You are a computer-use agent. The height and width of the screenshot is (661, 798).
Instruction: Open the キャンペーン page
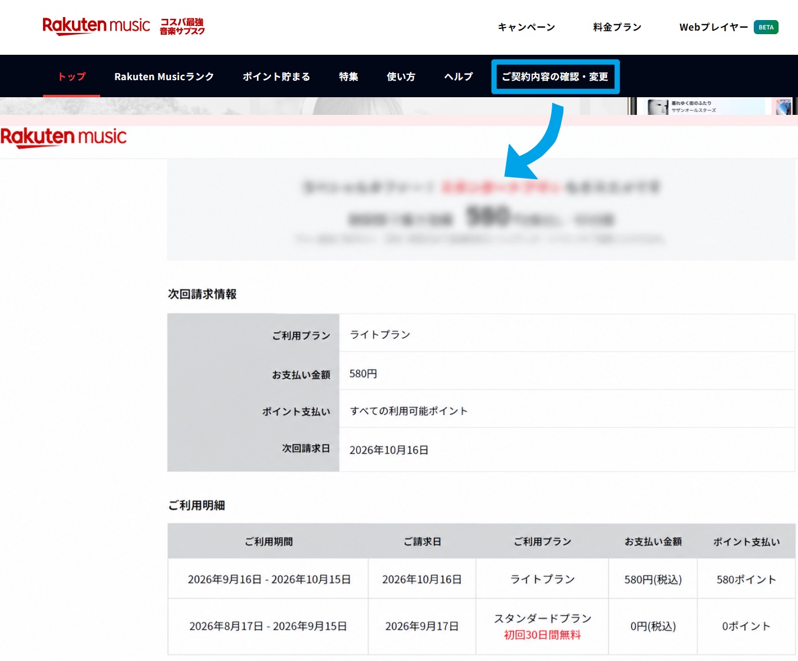pyautogui.click(x=526, y=27)
